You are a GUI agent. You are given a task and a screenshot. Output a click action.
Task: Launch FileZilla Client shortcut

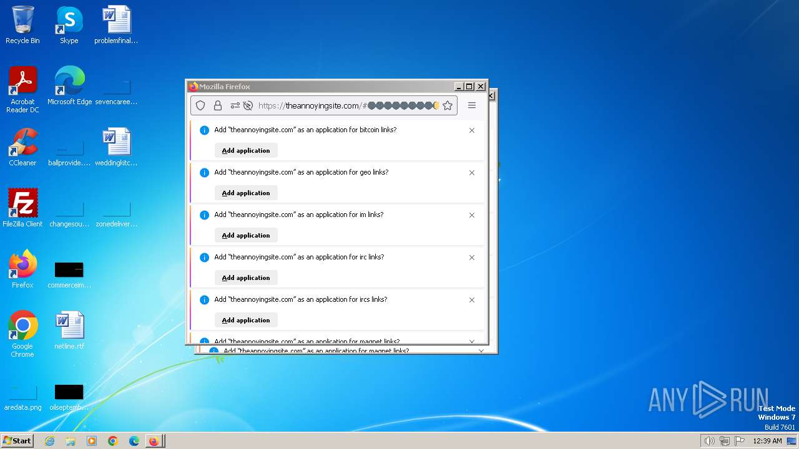pos(22,208)
